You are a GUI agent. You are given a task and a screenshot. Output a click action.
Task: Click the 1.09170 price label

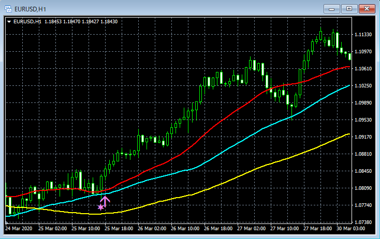[363, 137]
